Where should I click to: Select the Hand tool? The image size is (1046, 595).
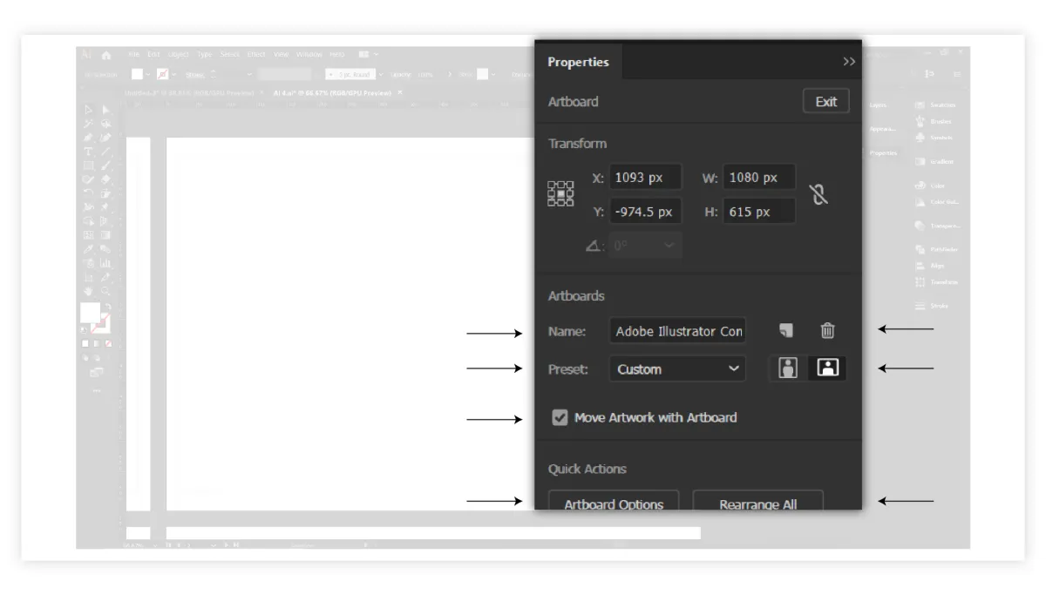pos(88,291)
